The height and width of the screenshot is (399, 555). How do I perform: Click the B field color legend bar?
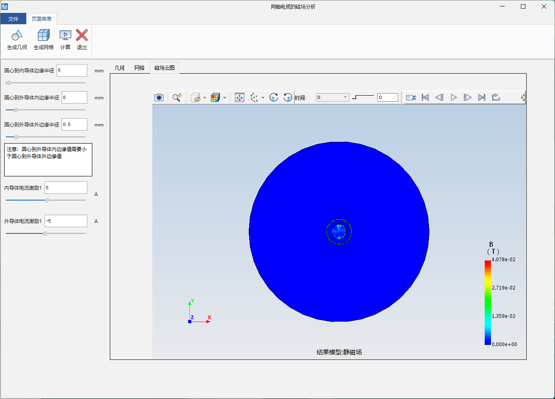coord(488,302)
